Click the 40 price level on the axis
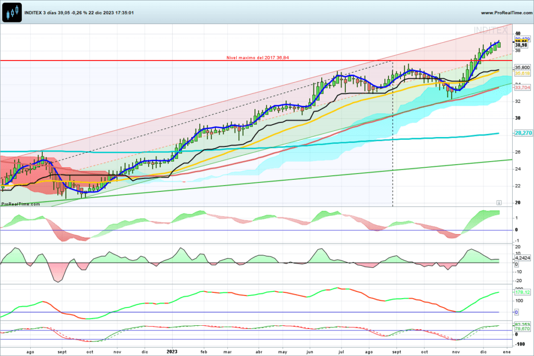This screenshot has height=356, width=534. (518, 33)
